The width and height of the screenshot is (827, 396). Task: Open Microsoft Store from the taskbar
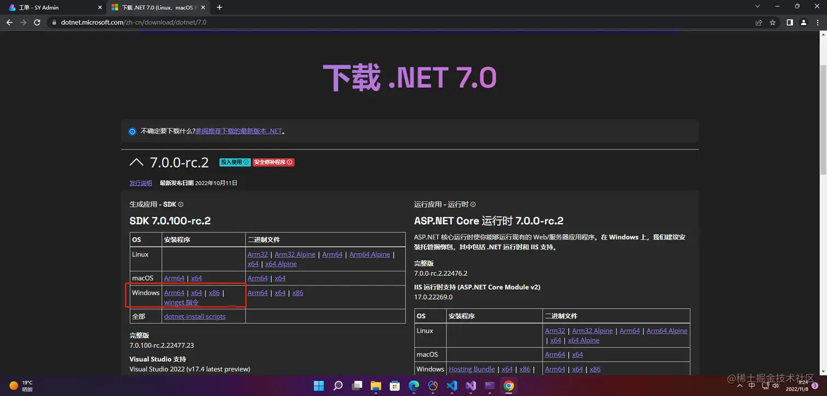(395, 386)
